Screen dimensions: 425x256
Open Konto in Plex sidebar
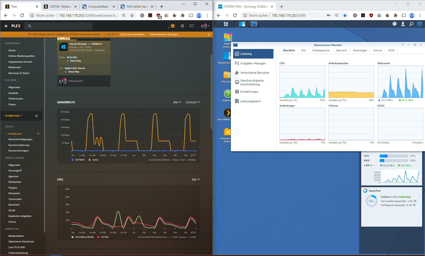(x=12, y=50)
